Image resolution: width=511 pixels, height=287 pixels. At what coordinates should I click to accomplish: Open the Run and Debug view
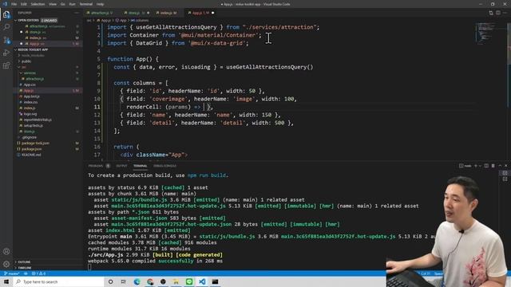coord(6,53)
